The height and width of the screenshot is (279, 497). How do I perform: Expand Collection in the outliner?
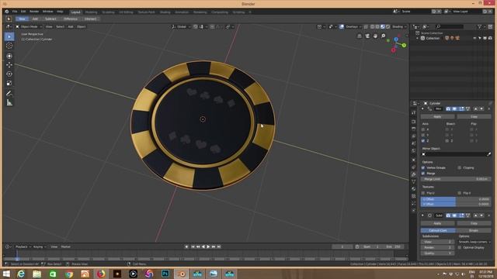click(418, 38)
